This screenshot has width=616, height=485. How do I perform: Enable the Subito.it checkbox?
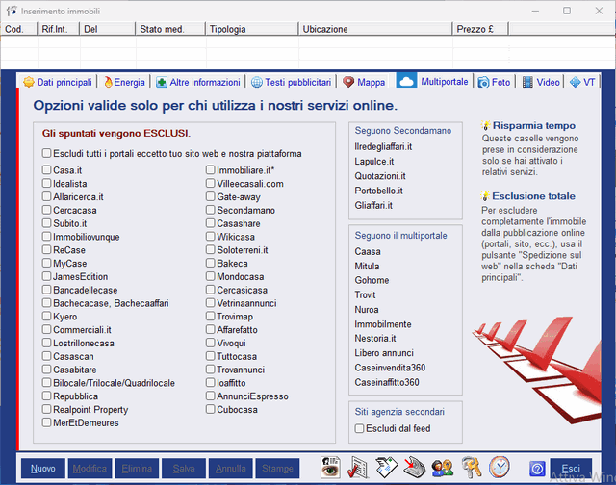point(46,223)
